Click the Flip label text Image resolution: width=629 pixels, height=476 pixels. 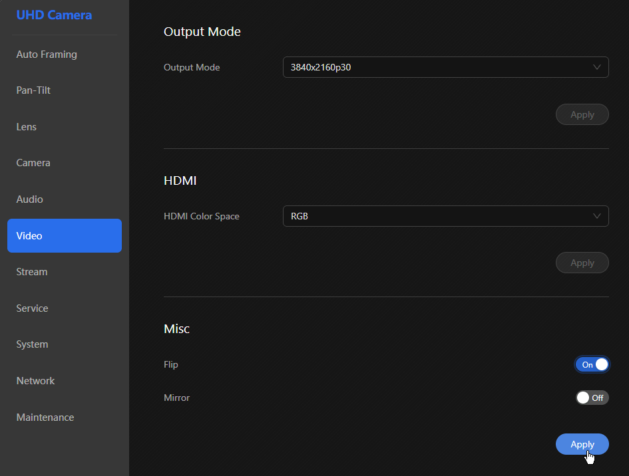coord(171,364)
